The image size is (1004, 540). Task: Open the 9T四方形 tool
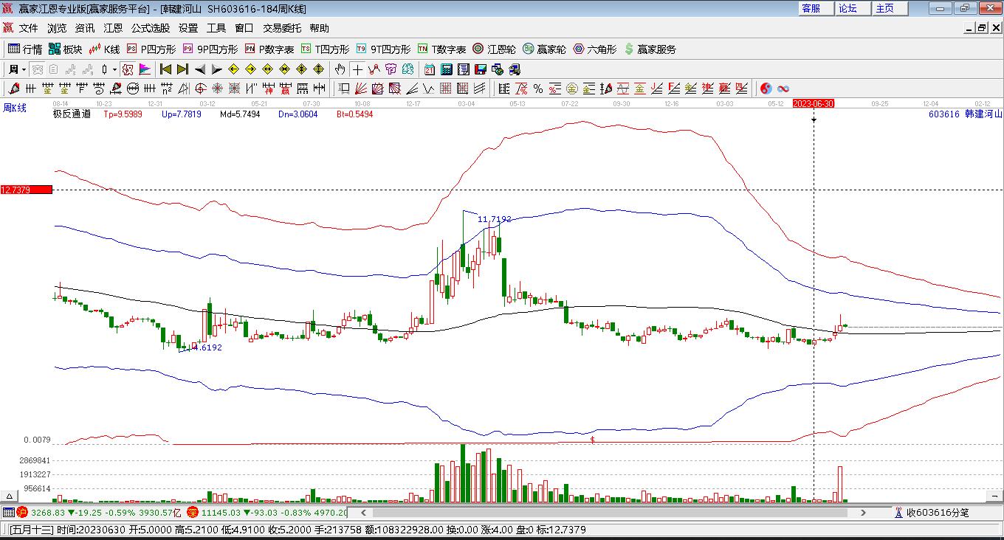pos(383,49)
